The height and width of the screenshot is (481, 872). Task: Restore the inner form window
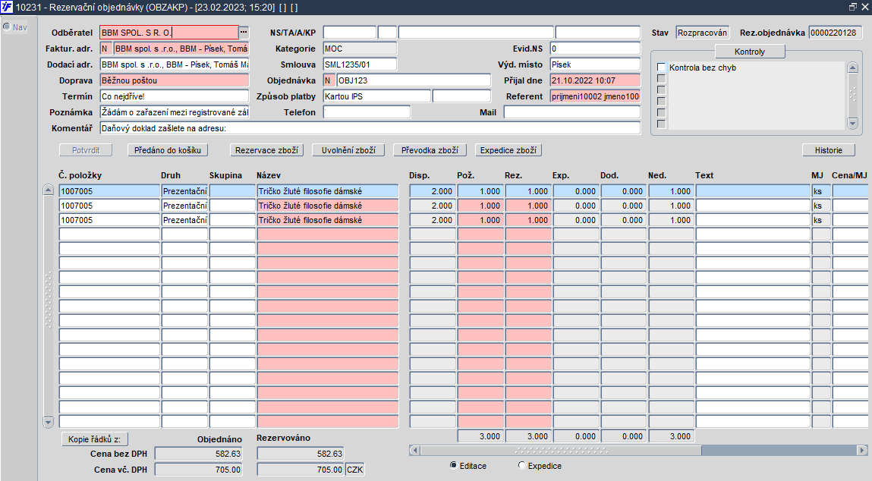[x=853, y=7]
